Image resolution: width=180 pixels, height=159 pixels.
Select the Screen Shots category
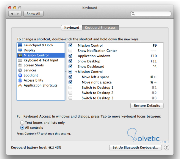coord(41,65)
